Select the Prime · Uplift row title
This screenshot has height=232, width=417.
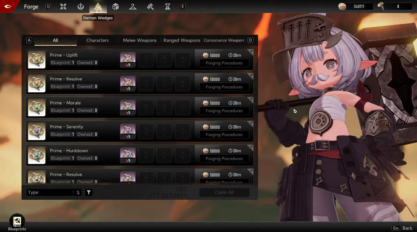[x=64, y=55]
